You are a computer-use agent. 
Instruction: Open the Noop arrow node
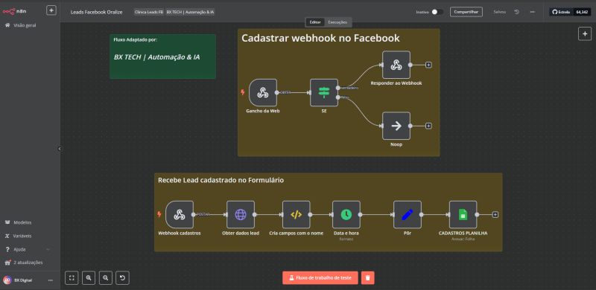[x=396, y=126]
